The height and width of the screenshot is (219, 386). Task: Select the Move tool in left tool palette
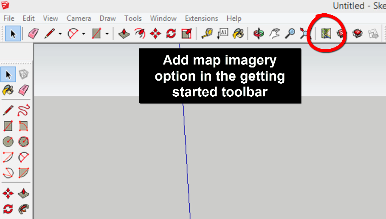[8, 194]
